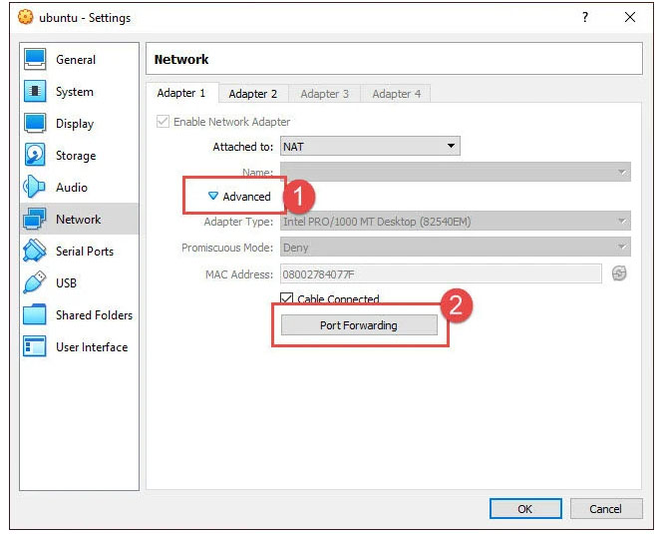664x534 pixels.
Task: Toggle the Cable Connected checkbox
Action: point(287,299)
